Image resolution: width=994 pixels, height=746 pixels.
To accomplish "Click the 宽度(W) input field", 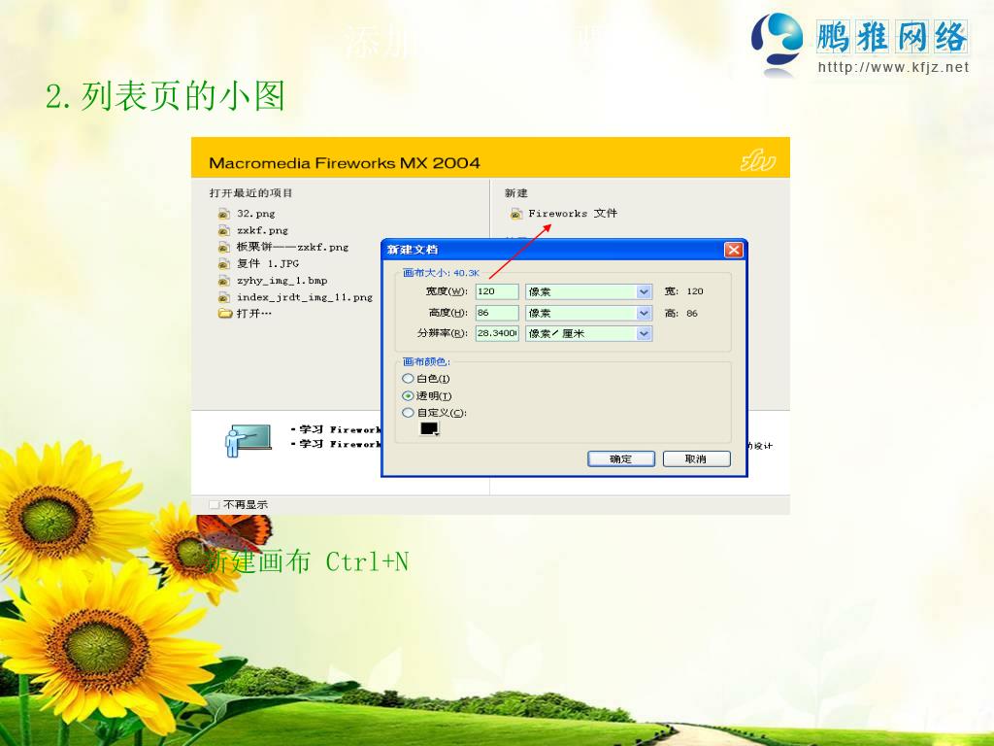I will [x=497, y=291].
